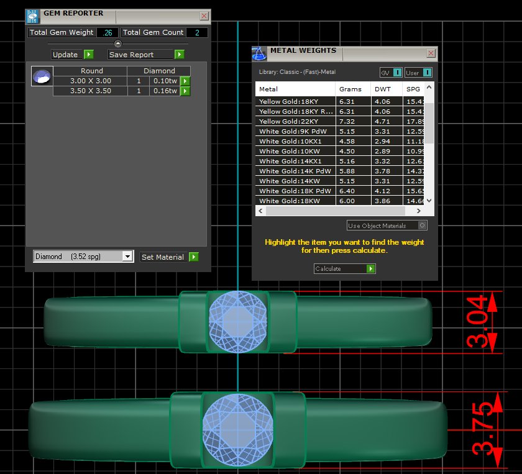Click the 3.04 dimension label
This screenshot has height=474, width=522.
click(477, 322)
